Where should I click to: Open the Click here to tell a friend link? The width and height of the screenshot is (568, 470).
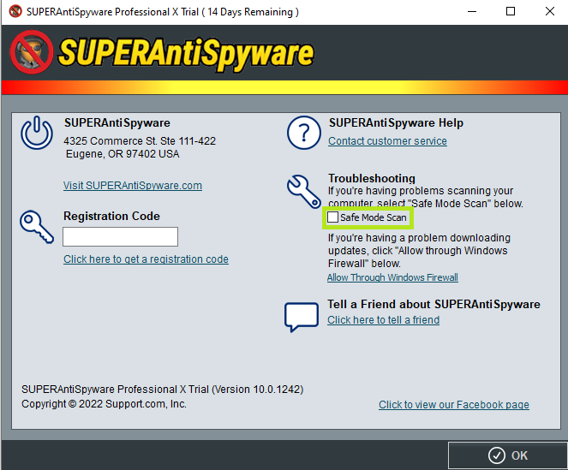tap(384, 320)
